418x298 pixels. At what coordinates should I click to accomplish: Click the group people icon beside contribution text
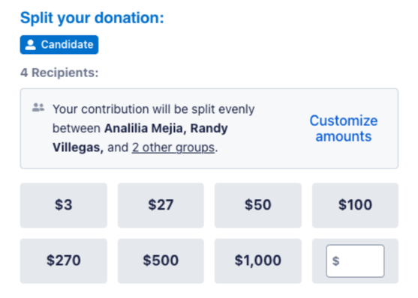38,108
